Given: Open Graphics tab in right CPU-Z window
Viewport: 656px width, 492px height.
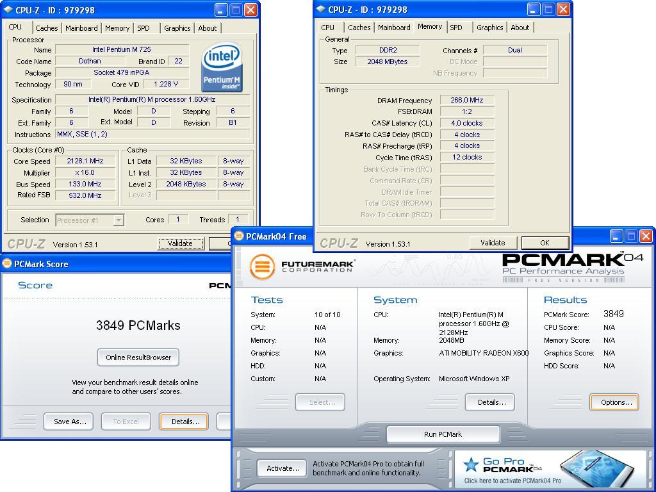Looking at the screenshot, I should pos(490,28).
